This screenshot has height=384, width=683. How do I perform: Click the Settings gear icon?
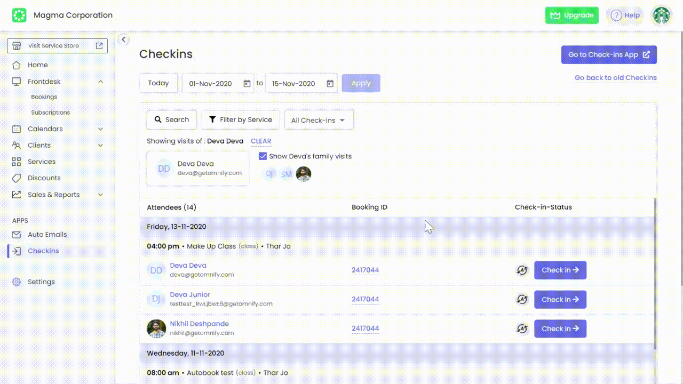click(17, 282)
